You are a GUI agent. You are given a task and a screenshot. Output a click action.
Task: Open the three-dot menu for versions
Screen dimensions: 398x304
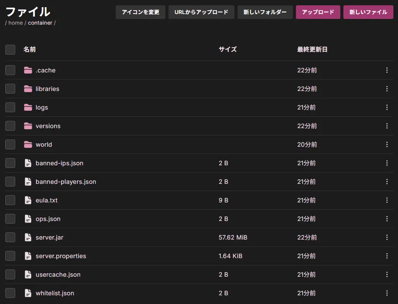pos(387,126)
